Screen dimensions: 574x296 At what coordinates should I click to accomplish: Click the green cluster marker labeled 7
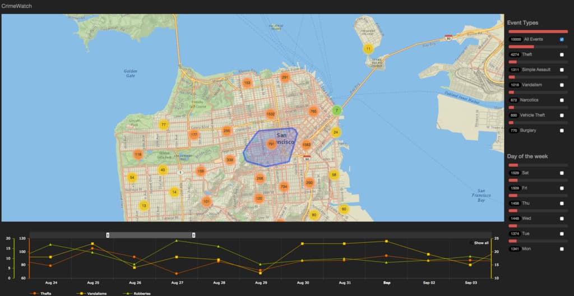click(x=336, y=110)
